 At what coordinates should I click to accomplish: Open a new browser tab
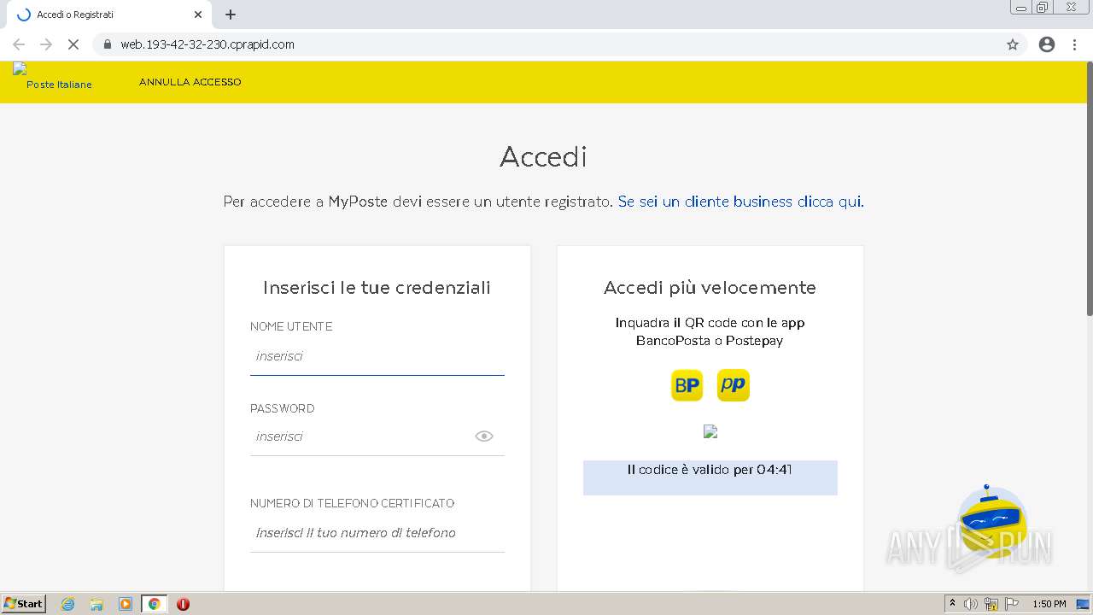coord(231,15)
